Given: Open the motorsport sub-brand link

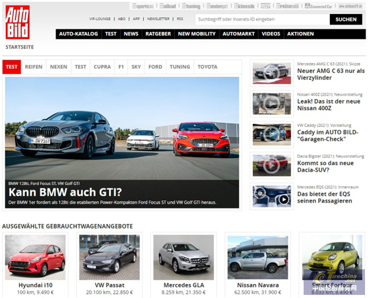Looking at the screenshot, I should pos(217,6).
